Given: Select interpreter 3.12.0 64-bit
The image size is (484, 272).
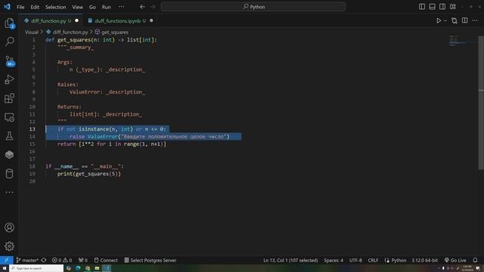Looking at the screenshot, I should (424, 260).
